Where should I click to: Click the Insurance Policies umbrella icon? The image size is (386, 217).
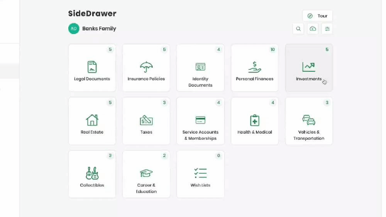146,67
